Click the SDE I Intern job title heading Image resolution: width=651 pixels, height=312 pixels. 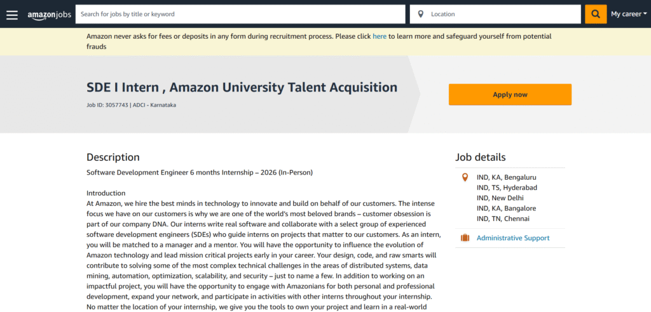[242, 87]
